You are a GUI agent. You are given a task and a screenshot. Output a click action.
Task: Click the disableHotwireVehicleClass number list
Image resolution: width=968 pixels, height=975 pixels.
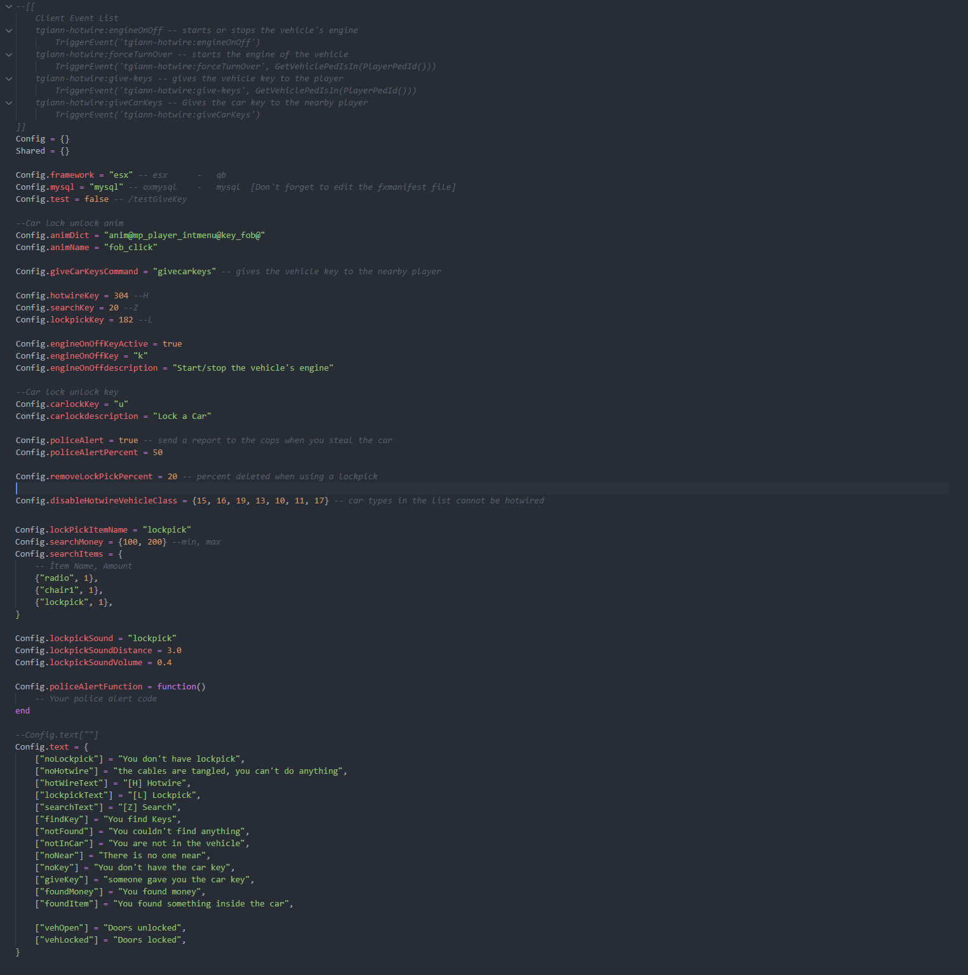click(x=260, y=501)
